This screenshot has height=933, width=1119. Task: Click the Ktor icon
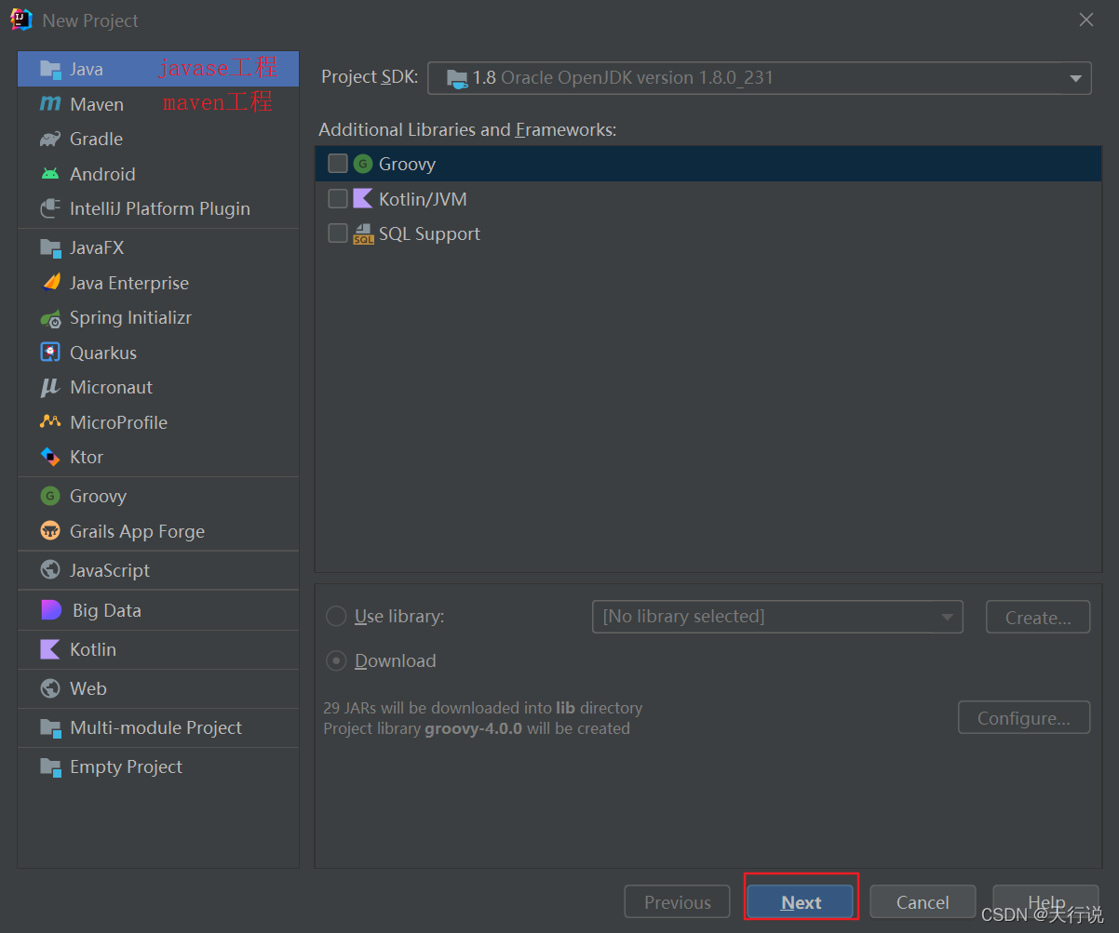(x=50, y=457)
